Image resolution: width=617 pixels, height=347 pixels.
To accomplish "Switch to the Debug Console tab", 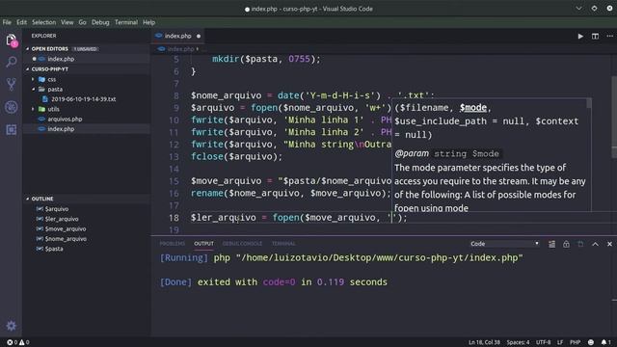I will [x=242, y=244].
